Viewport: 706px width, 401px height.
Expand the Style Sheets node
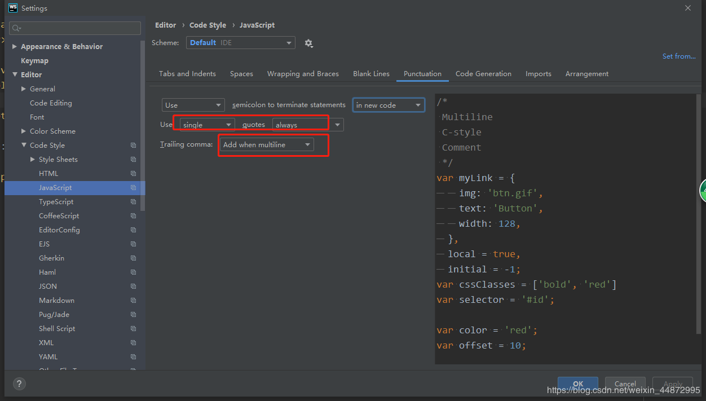tap(33, 160)
